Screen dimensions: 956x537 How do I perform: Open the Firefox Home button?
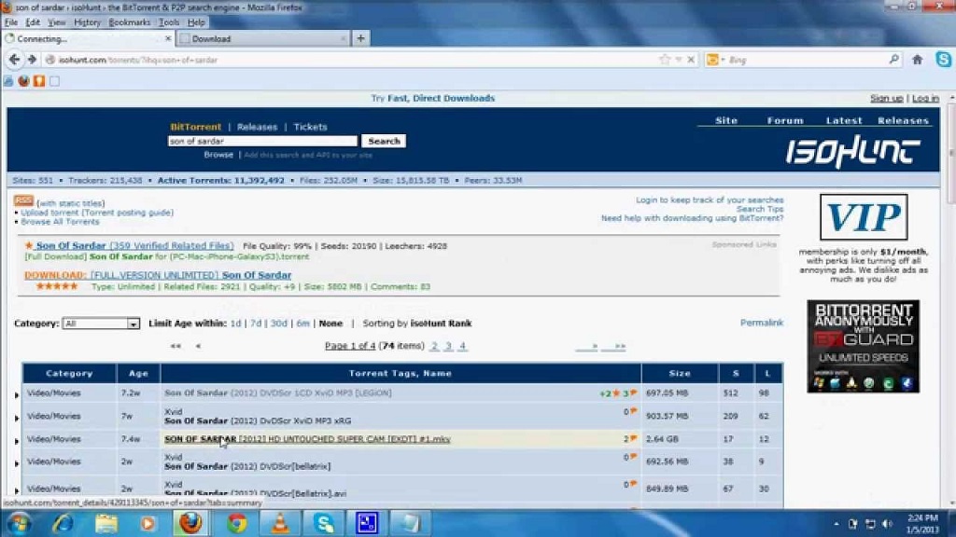point(917,60)
